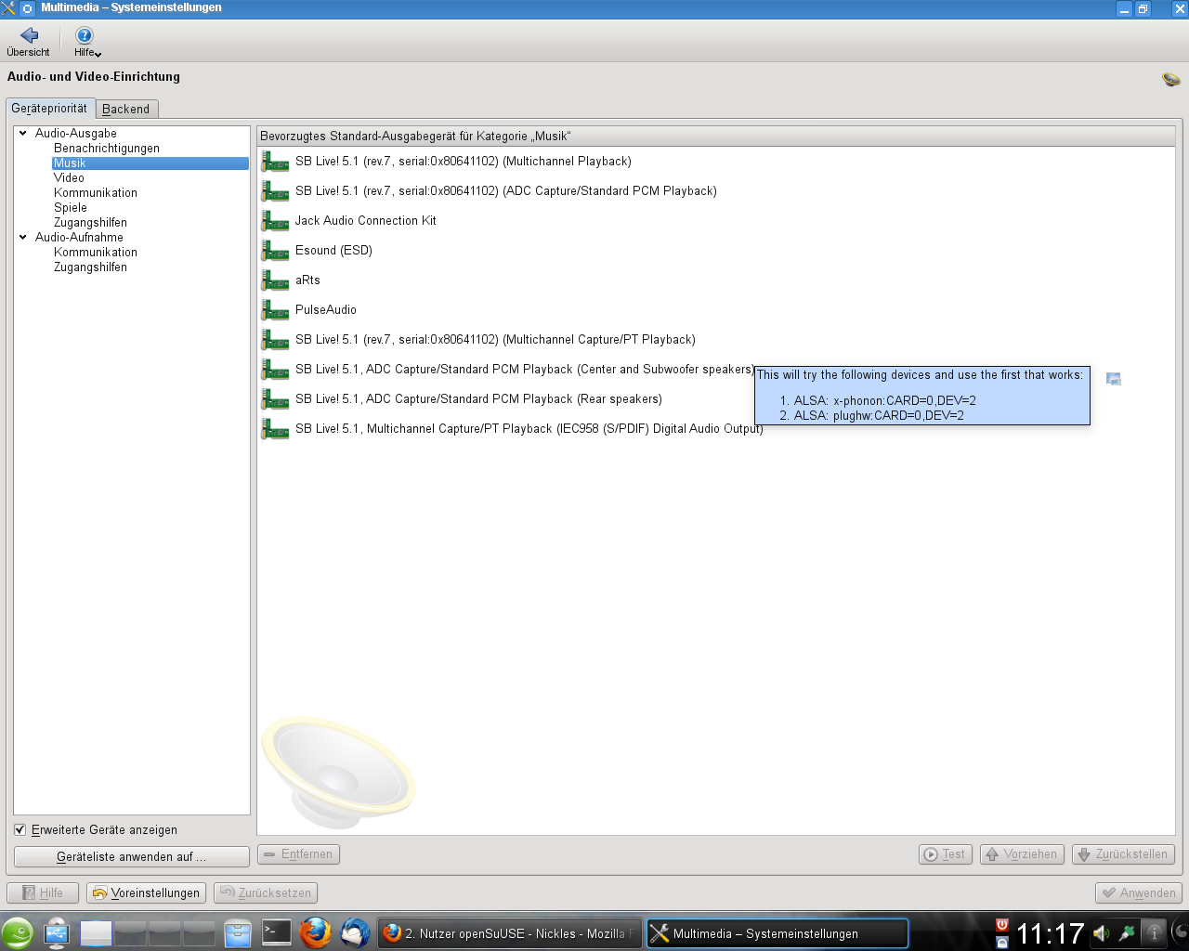Launch Firefox from the taskbar panel
The height and width of the screenshot is (951, 1189).
(315, 932)
